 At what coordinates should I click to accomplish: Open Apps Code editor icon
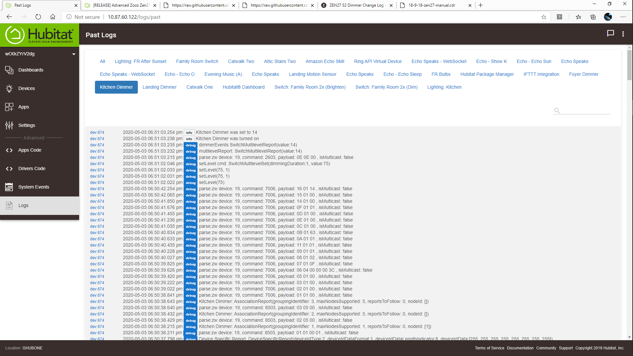pyautogui.click(x=9, y=150)
